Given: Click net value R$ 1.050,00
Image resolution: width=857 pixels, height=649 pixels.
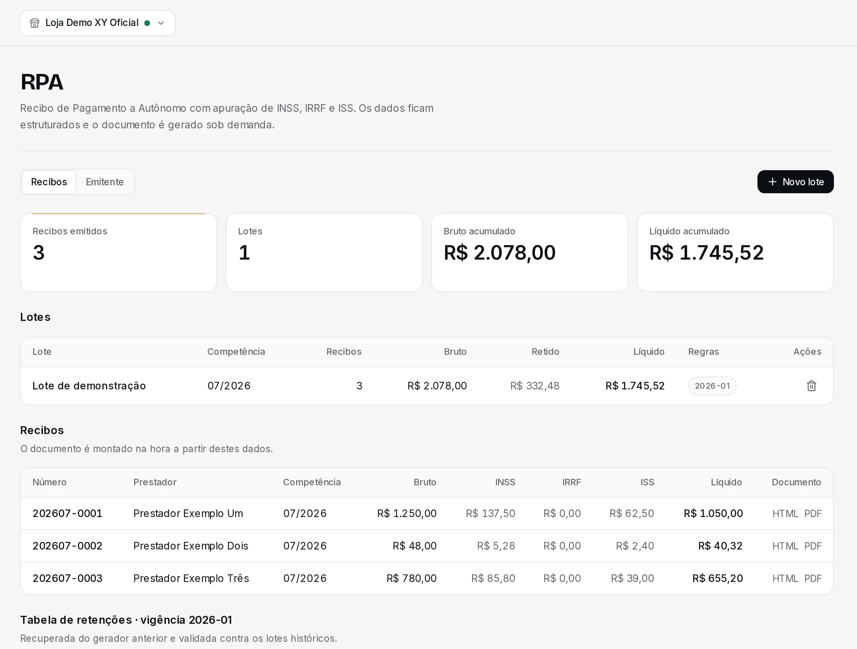Looking at the screenshot, I should [713, 513].
